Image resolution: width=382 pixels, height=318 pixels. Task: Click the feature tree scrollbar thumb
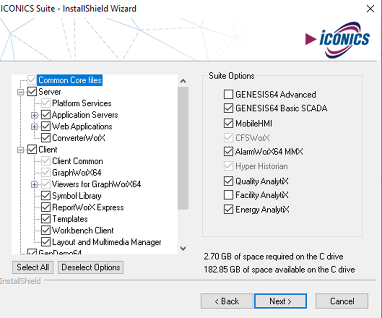click(183, 148)
